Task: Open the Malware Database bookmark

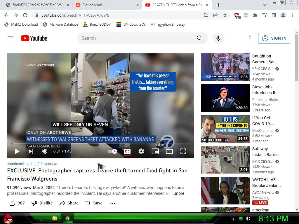Action: (x=61, y=24)
